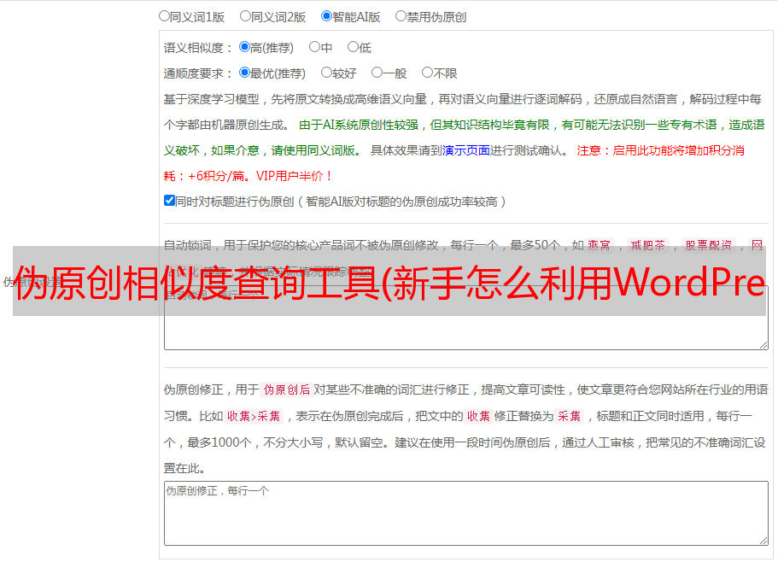The height and width of the screenshot is (562, 778).
Task: Select the 同义词2版 radio option
Action: (x=245, y=16)
